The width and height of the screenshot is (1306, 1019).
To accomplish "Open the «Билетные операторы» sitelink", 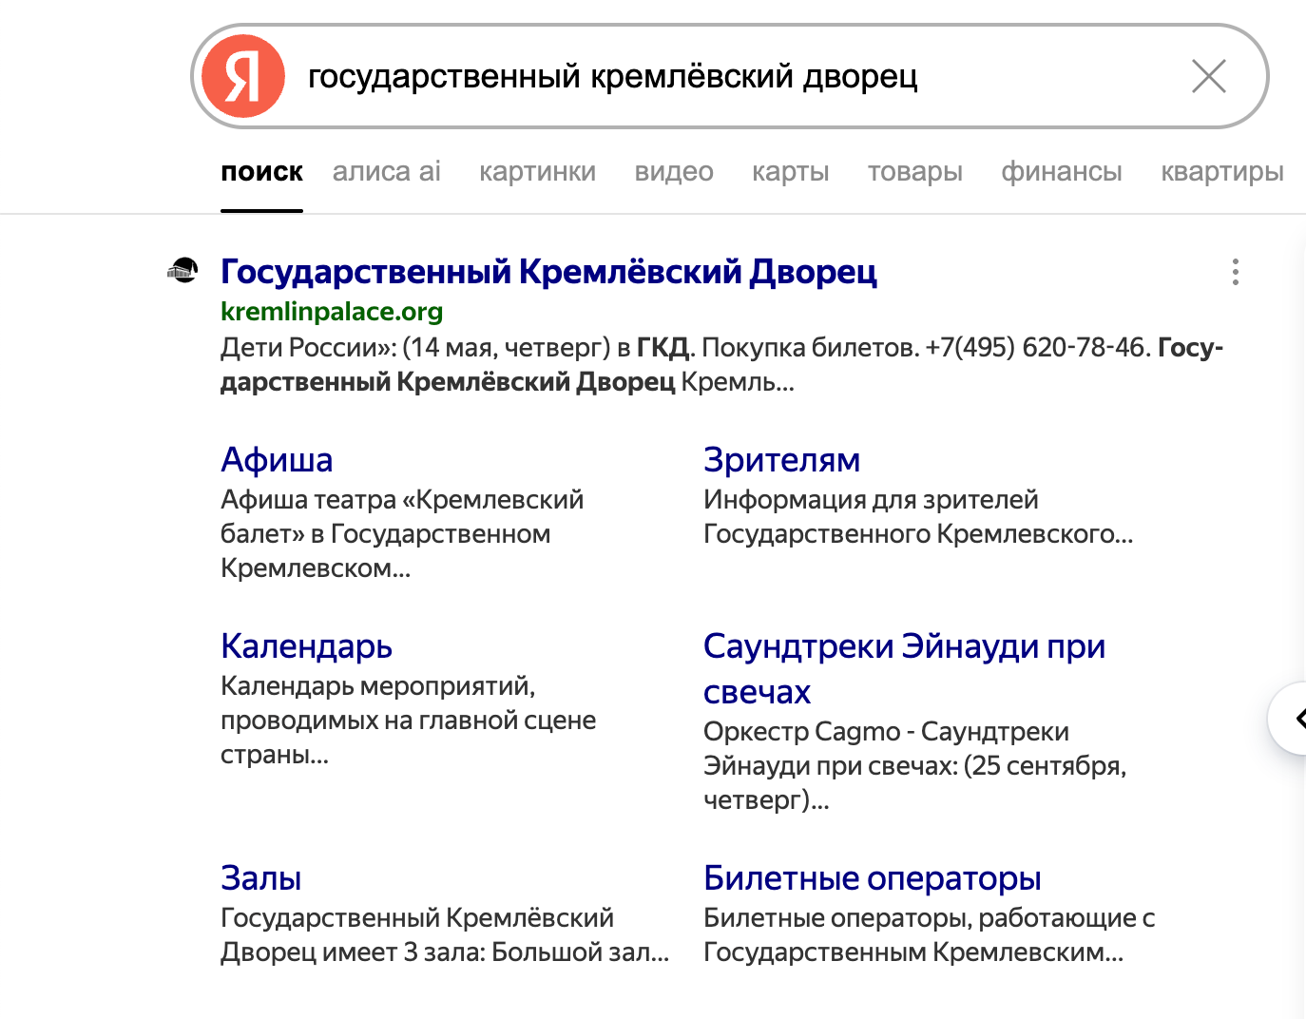I will (x=872, y=878).
